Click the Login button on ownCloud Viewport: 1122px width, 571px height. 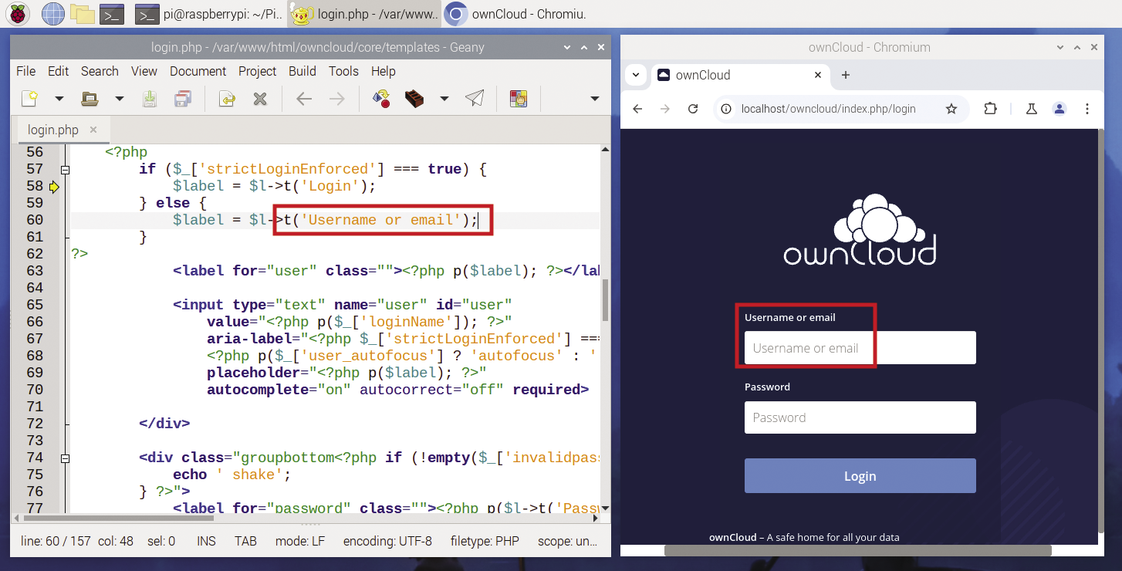click(860, 476)
